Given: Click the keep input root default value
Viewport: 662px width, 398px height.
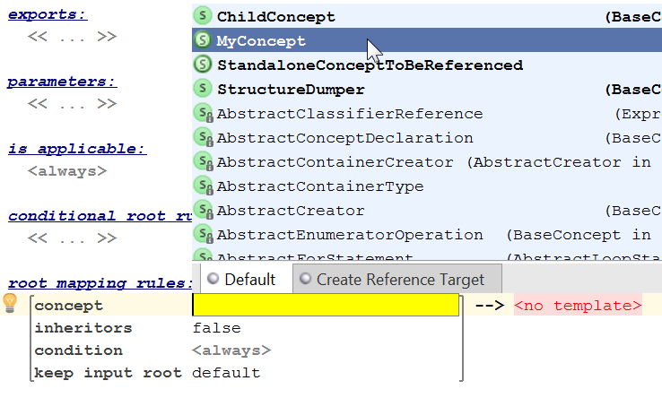Looking at the screenshot, I should pyautogui.click(x=226, y=373).
